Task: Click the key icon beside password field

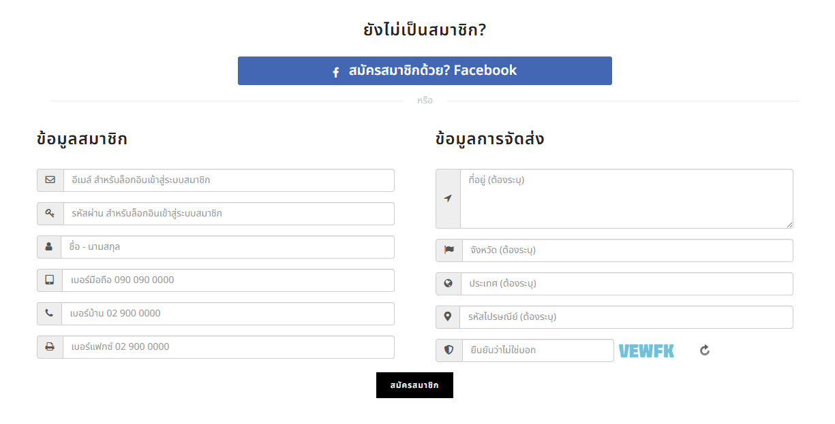Action: tap(50, 214)
